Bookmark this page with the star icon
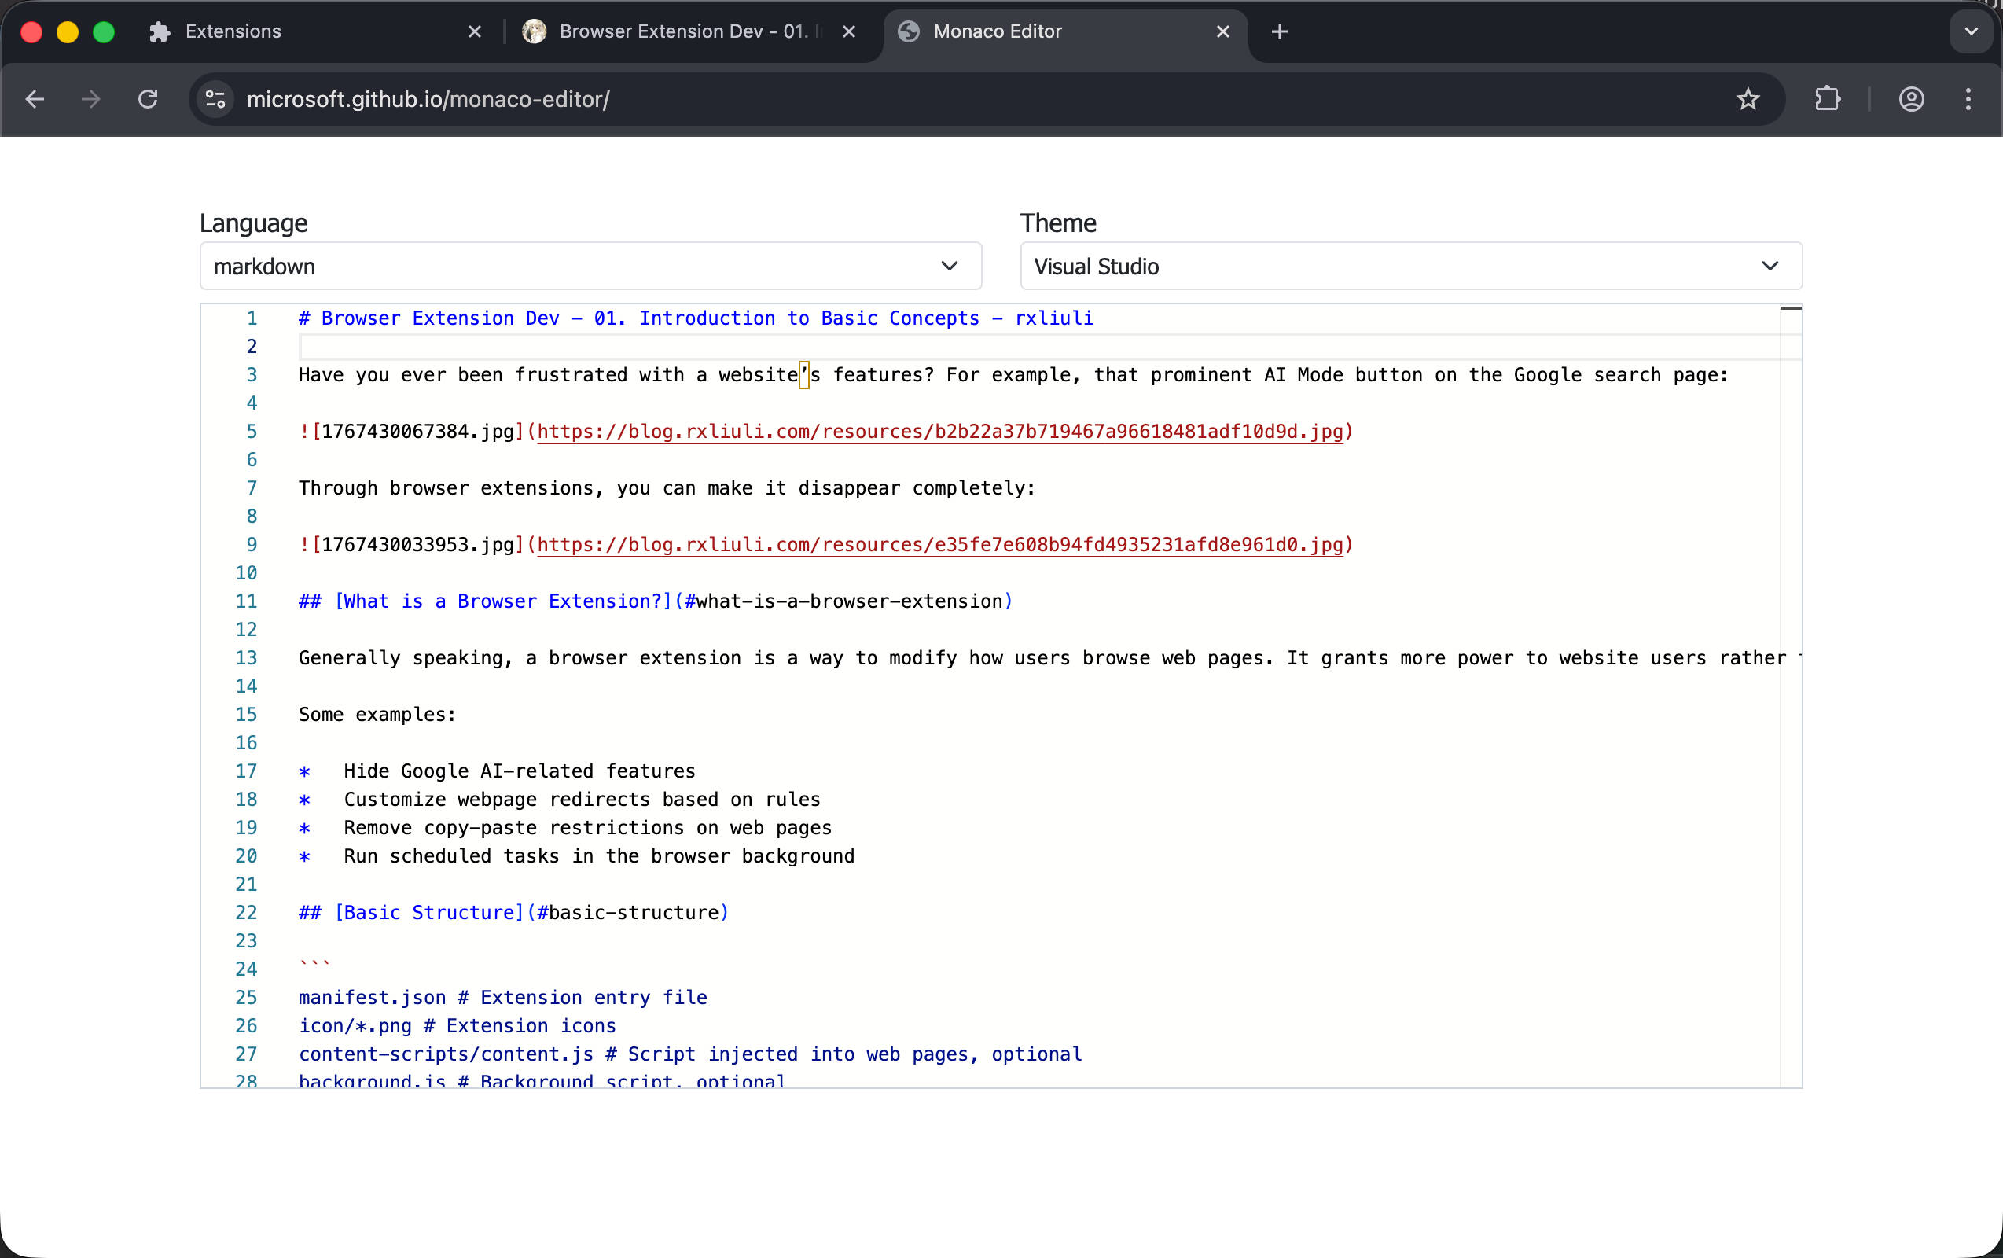This screenshot has width=2003, height=1258. point(1748,99)
